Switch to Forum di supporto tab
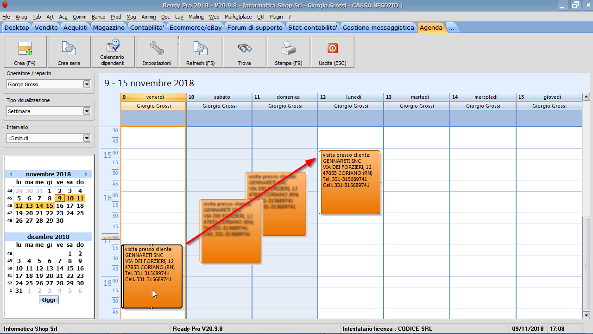This screenshot has width=593, height=334. (x=255, y=27)
